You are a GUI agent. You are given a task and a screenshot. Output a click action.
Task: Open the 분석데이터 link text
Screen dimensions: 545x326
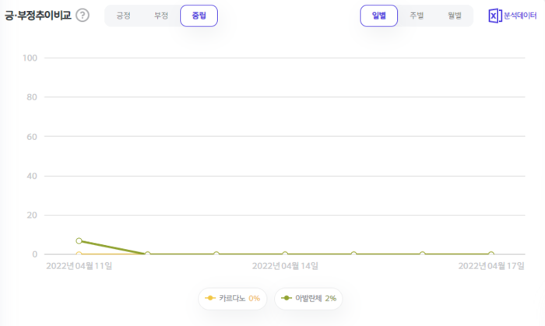(x=520, y=16)
